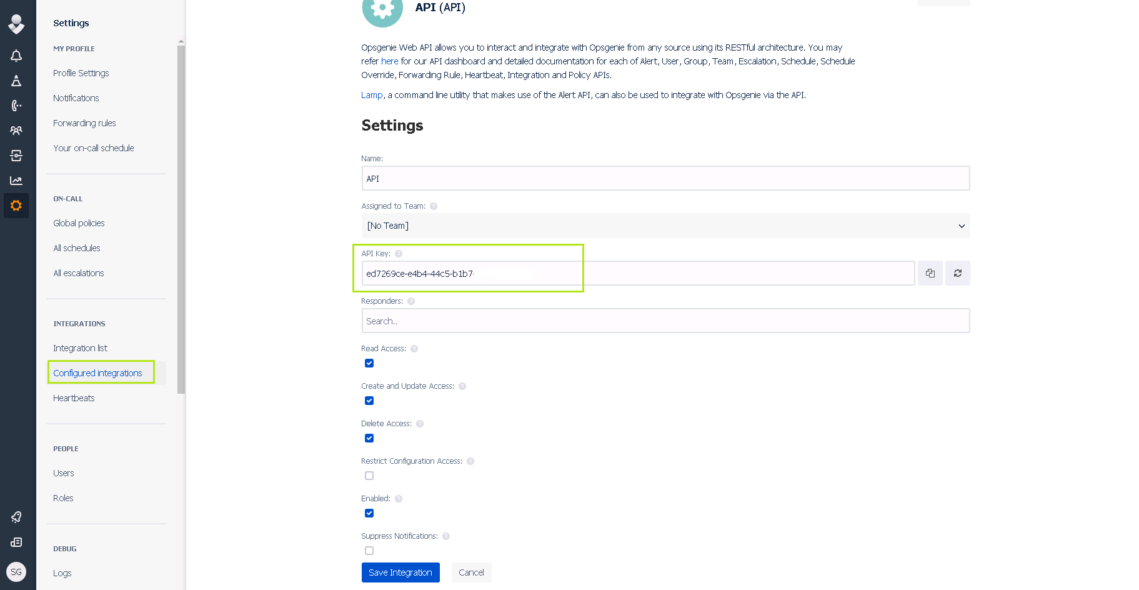
Task: Toggle the Enabled checkbox
Action: pyautogui.click(x=369, y=513)
